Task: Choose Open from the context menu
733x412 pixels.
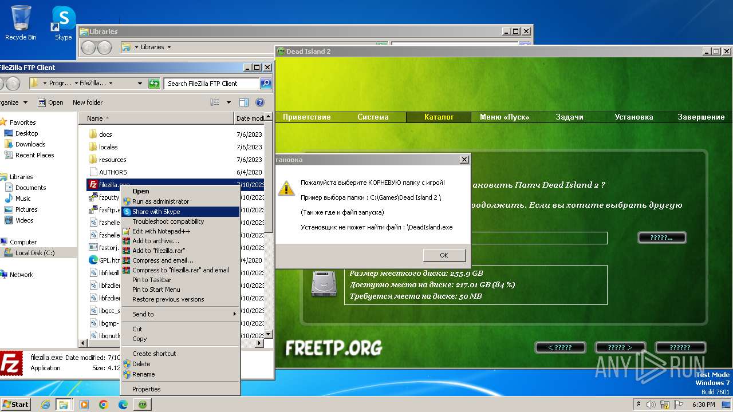Action: [180, 192]
